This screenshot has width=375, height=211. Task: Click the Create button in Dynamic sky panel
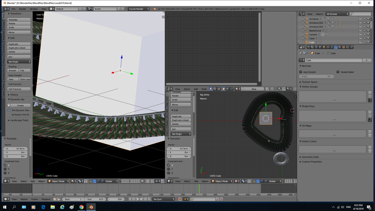[x=19, y=105]
